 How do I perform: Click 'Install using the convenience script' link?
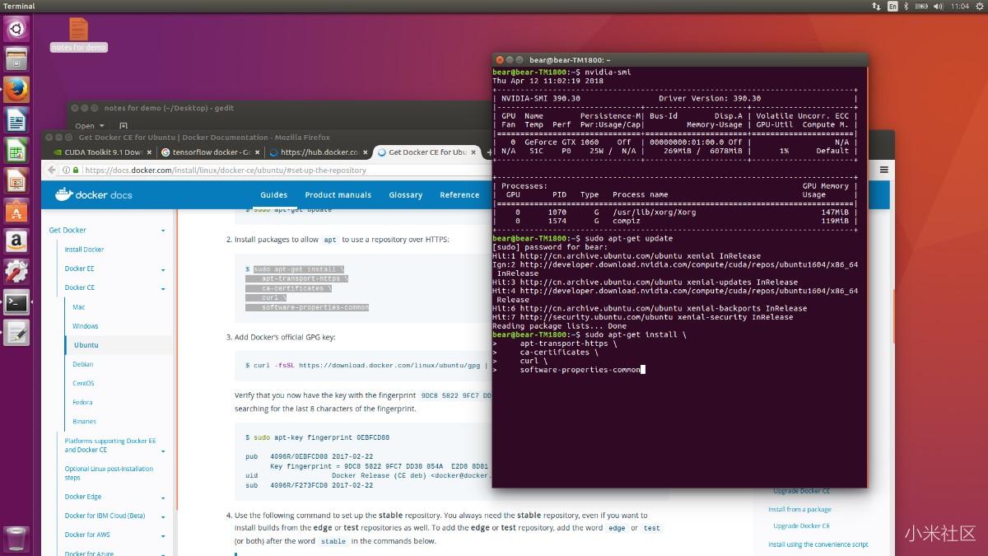pos(818,544)
